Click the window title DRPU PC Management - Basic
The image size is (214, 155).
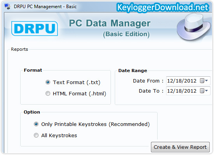pos(45,7)
